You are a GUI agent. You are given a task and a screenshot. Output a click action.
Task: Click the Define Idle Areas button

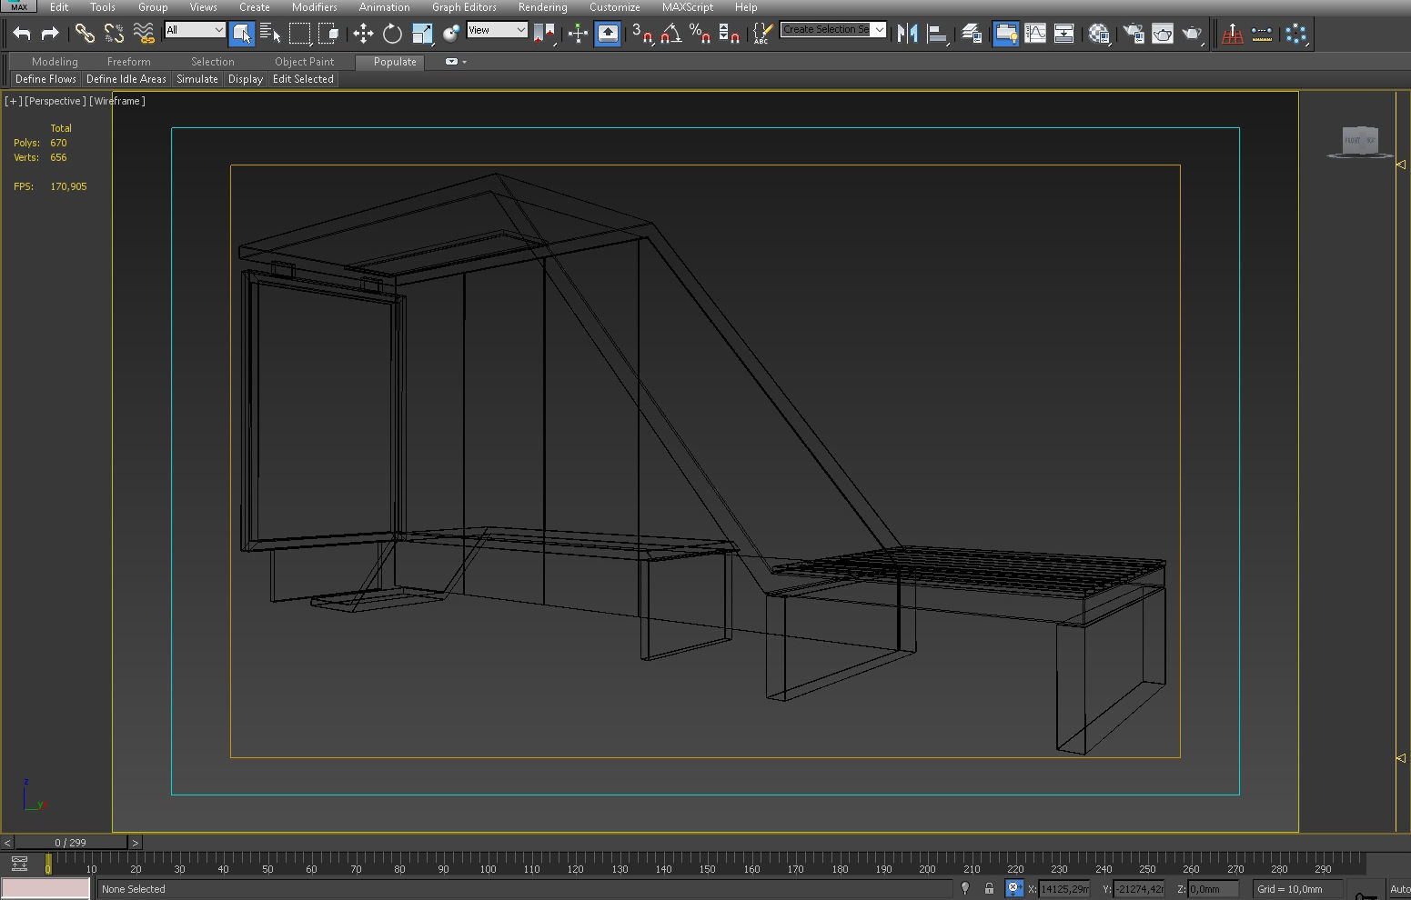(x=126, y=79)
